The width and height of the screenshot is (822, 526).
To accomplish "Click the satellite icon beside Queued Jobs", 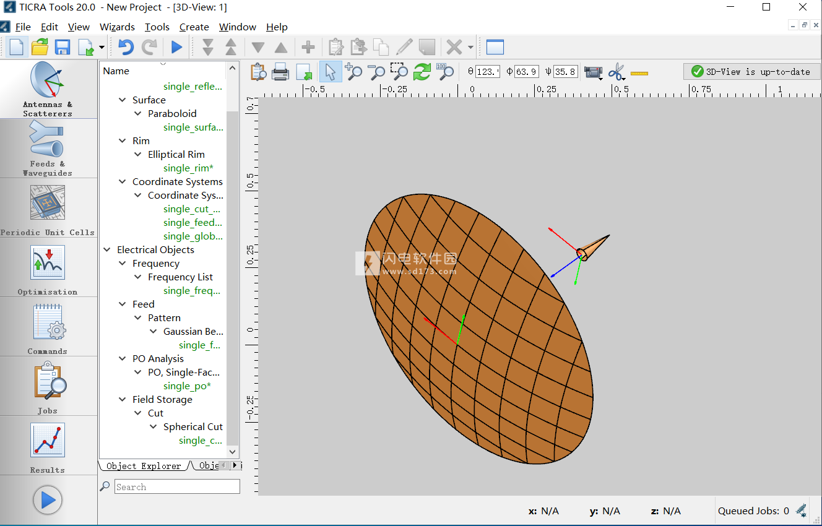I will click(801, 511).
